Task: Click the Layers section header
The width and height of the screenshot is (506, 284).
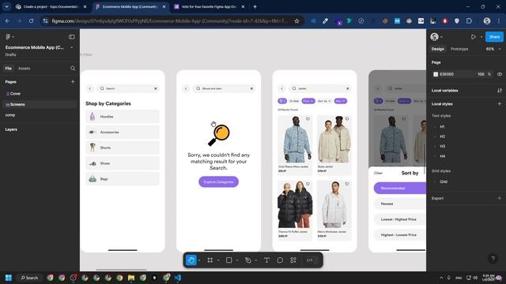Action: point(11,129)
